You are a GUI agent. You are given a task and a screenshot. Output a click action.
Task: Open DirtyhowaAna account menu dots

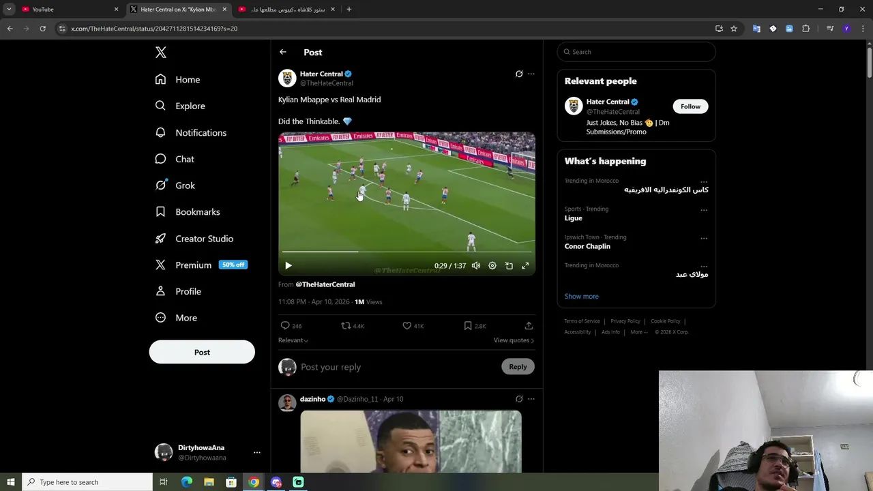(256, 452)
